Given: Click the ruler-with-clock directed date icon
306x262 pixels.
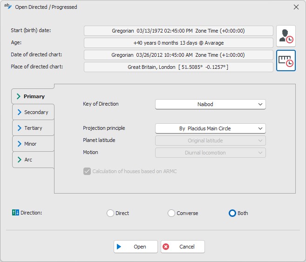Looking at the screenshot, I should point(286,60).
